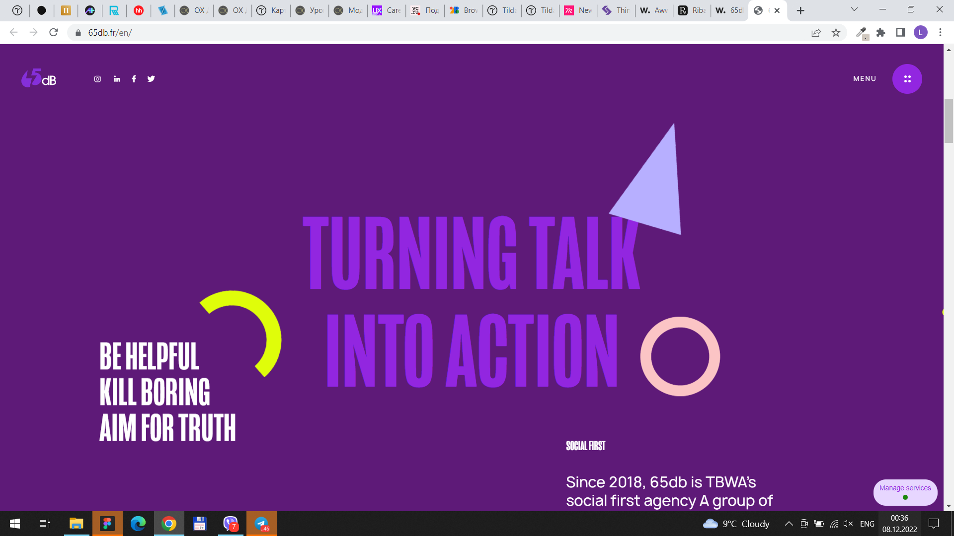
Task: Open the Instagram social icon
Action: pyautogui.click(x=97, y=79)
